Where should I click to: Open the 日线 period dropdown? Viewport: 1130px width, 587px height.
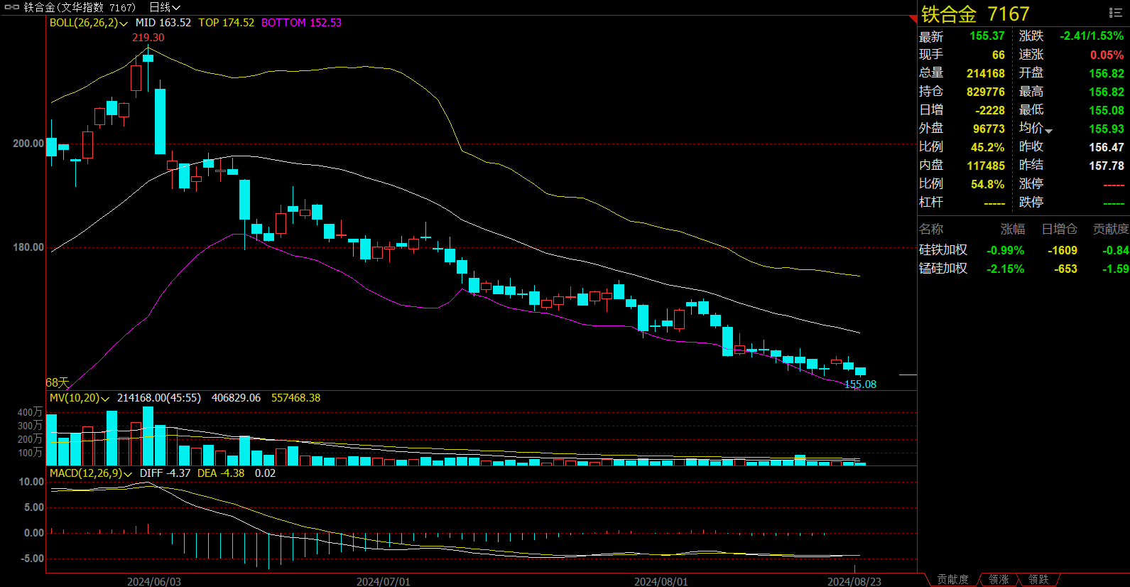[165, 7]
